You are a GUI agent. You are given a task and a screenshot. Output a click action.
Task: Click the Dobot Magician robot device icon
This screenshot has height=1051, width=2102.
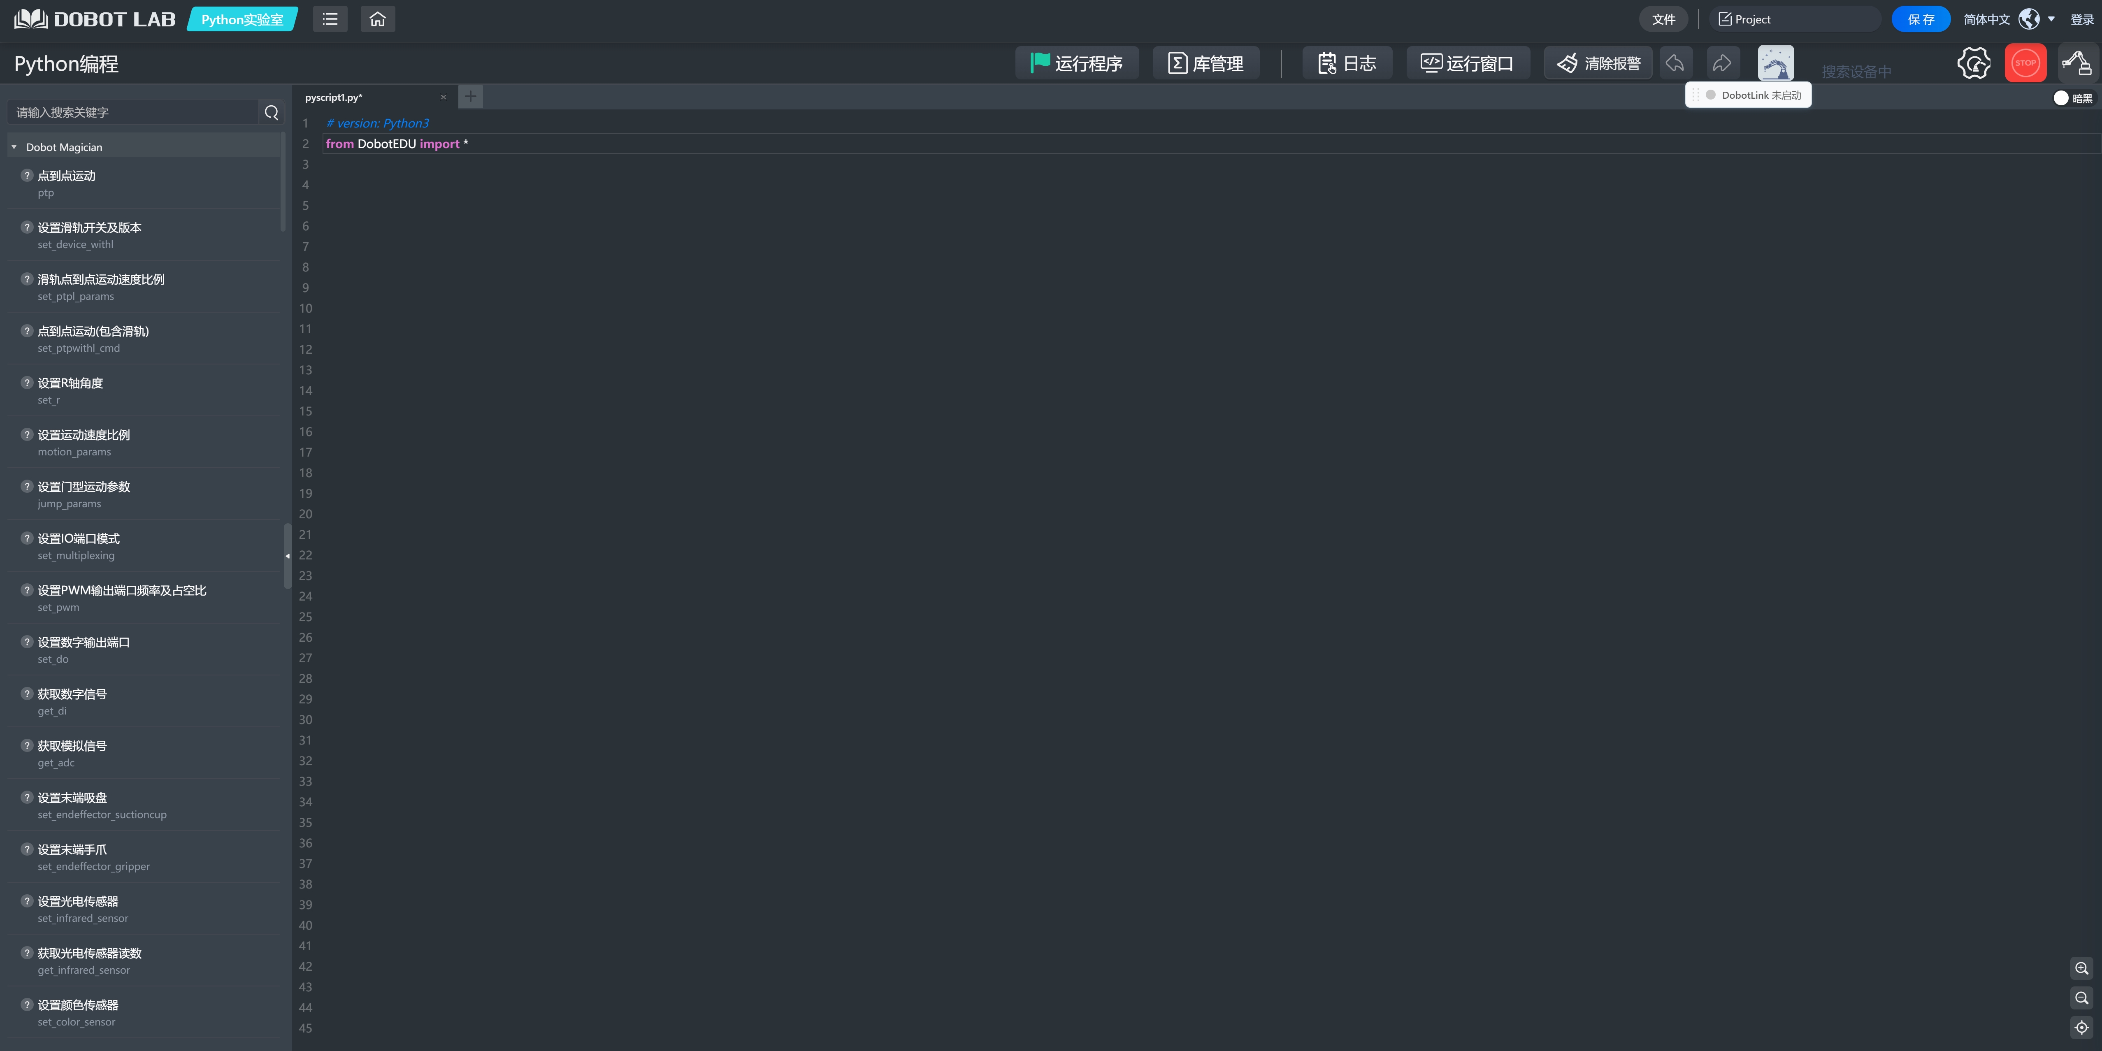1776,63
